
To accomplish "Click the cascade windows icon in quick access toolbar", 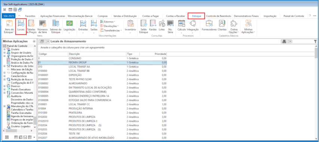I will point(20,10).
